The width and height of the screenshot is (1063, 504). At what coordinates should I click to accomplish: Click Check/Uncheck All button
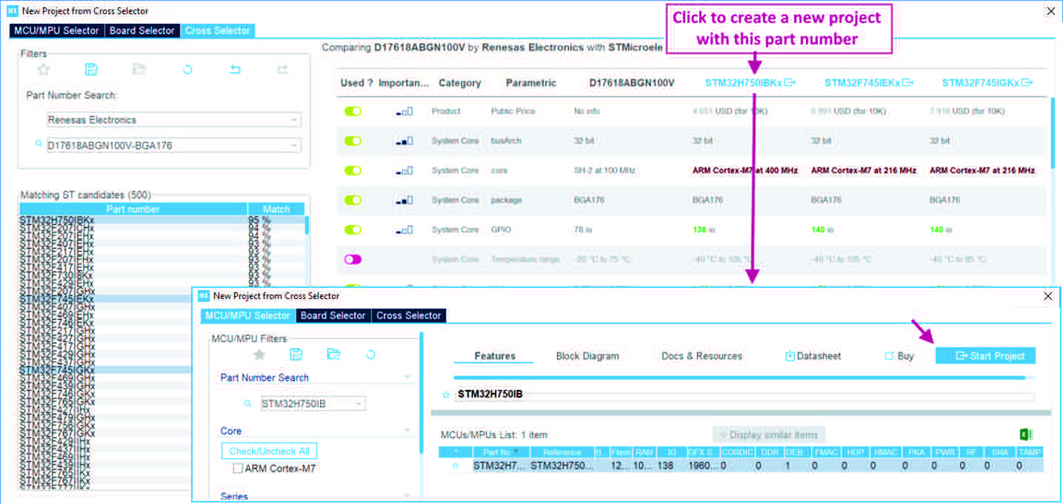(x=270, y=451)
